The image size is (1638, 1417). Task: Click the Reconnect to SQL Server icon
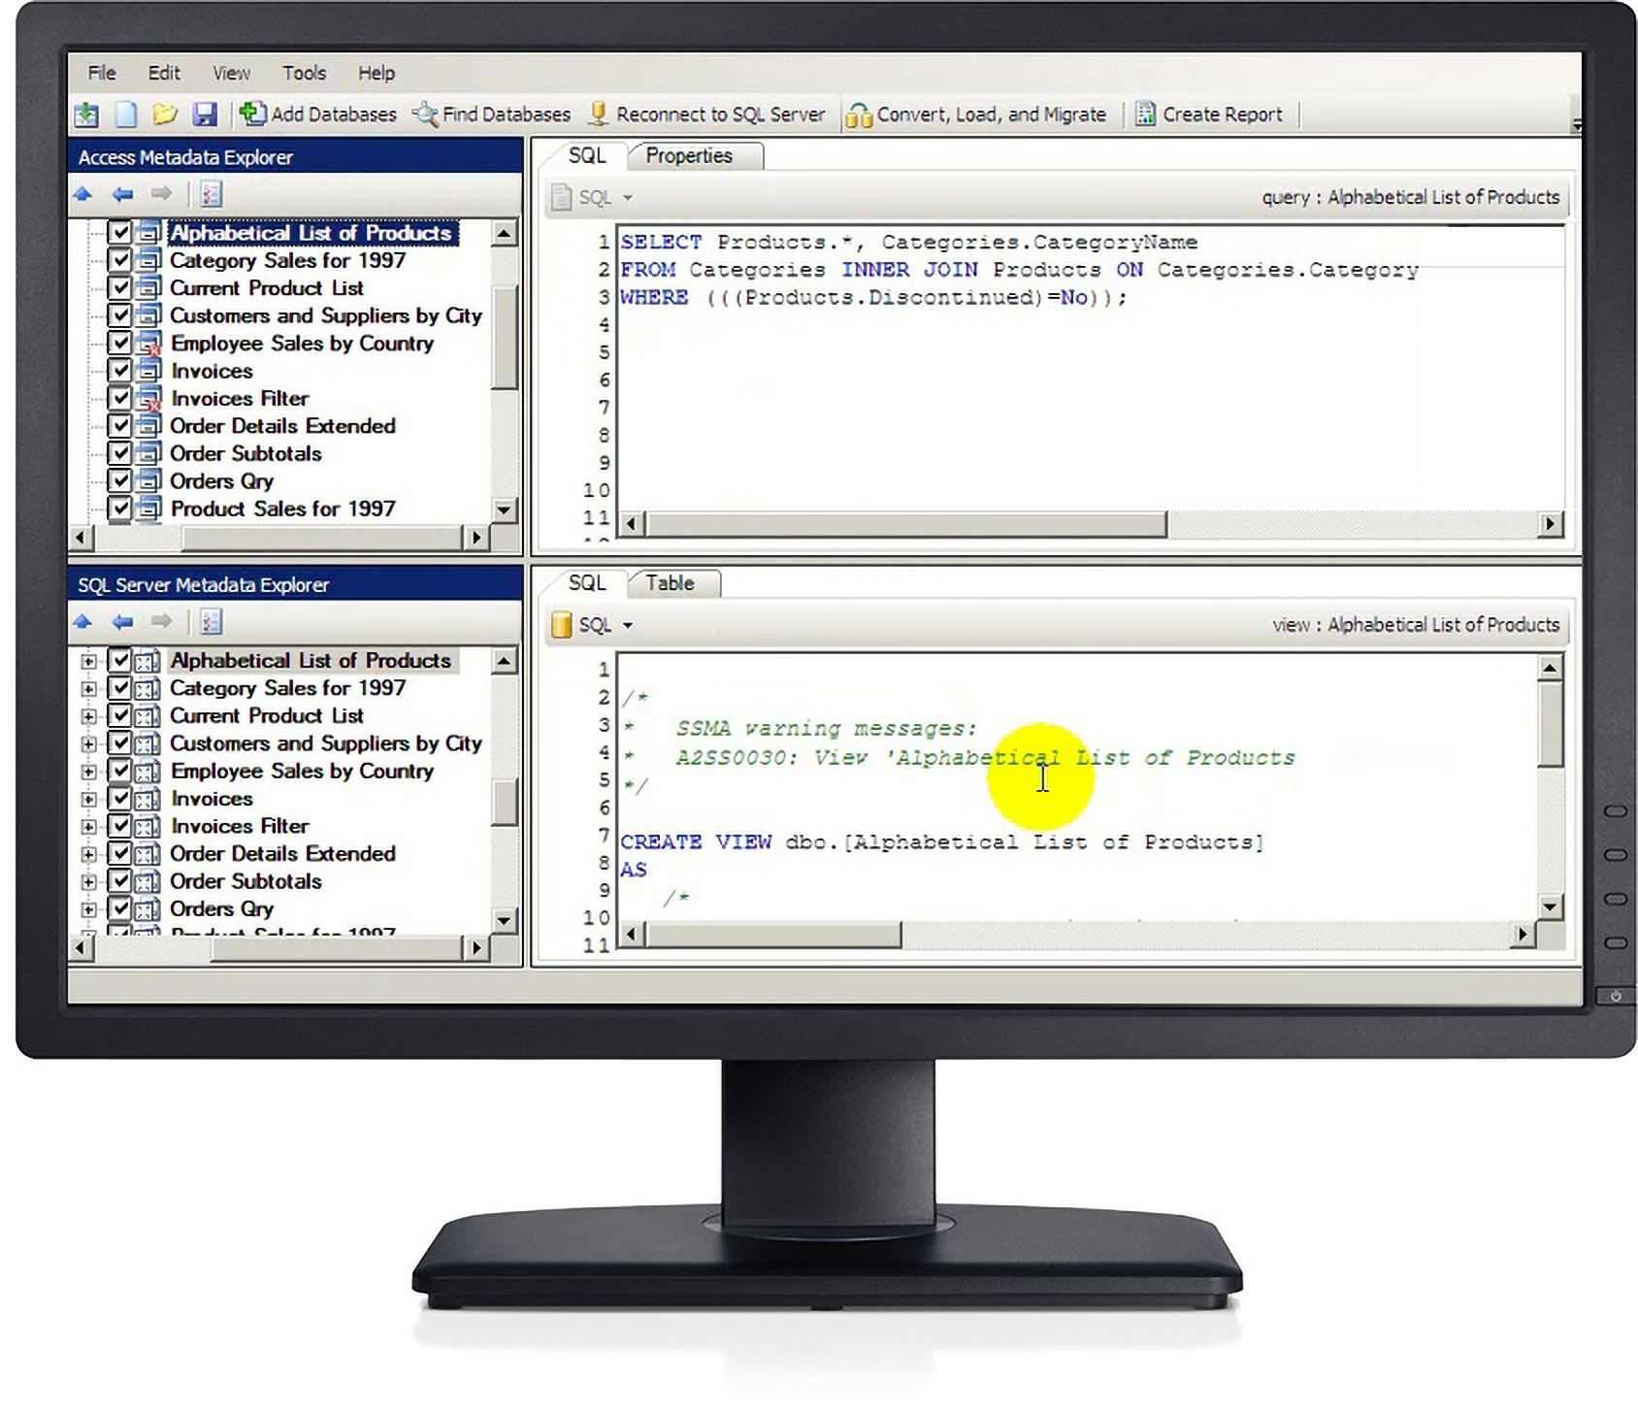pyautogui.click(x=599, y=114)
